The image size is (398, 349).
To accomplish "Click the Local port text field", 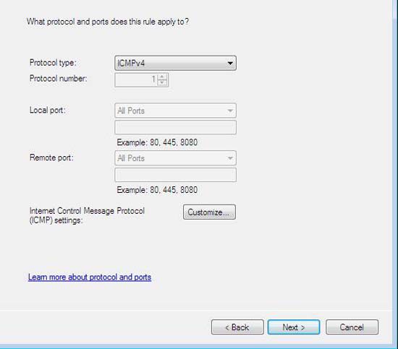I will pos(175,127).
